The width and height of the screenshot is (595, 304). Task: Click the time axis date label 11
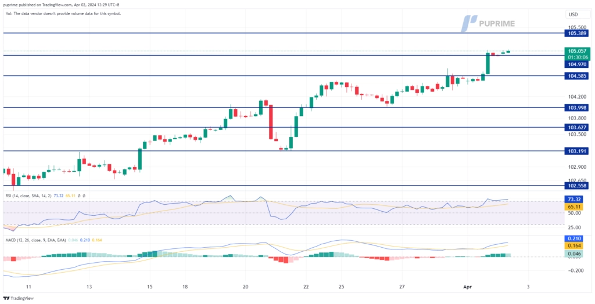pyautogui.click(x=28, y=287)
